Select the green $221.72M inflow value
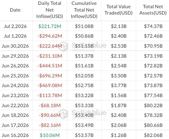Image resolution: width=169 pixels, height=139 pixels. (x=50, y=26)
